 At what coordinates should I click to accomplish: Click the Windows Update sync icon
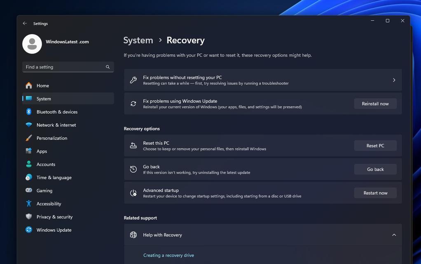click(x=29, y=230)
